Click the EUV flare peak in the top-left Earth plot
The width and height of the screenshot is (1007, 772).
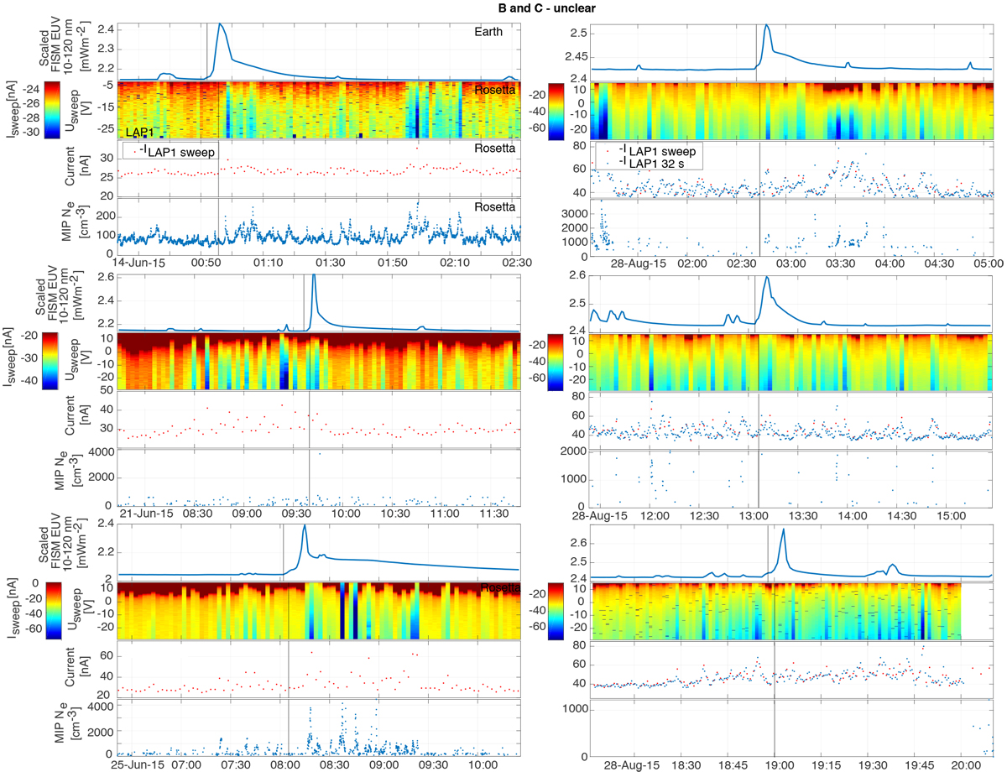click(220, 25)
